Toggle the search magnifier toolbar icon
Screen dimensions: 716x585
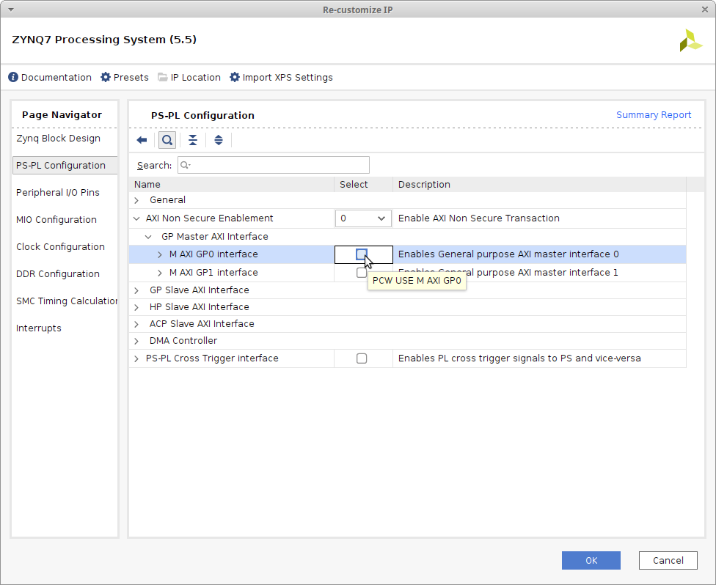[x=167, y=140]
